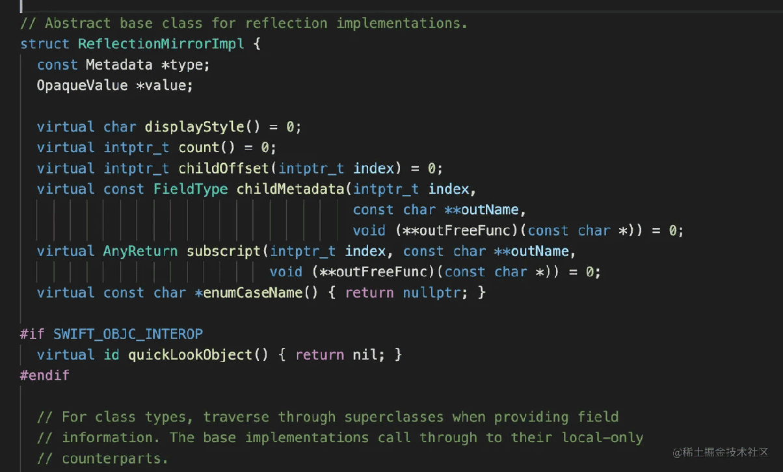Click the ReflectionMirrorImpl struct name
The height and width of the screenshot is (472, 783).
tap(161, 44)
